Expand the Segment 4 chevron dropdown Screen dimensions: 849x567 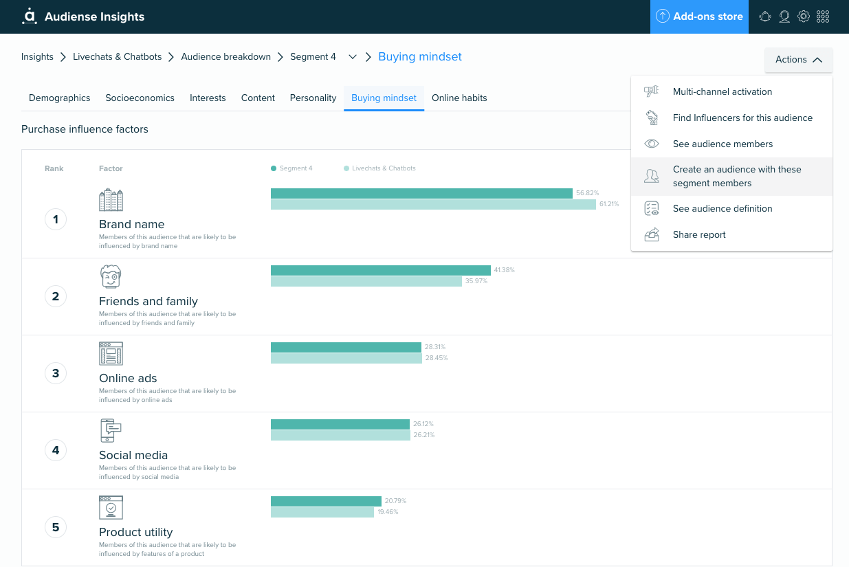click(x=353, y=57)
